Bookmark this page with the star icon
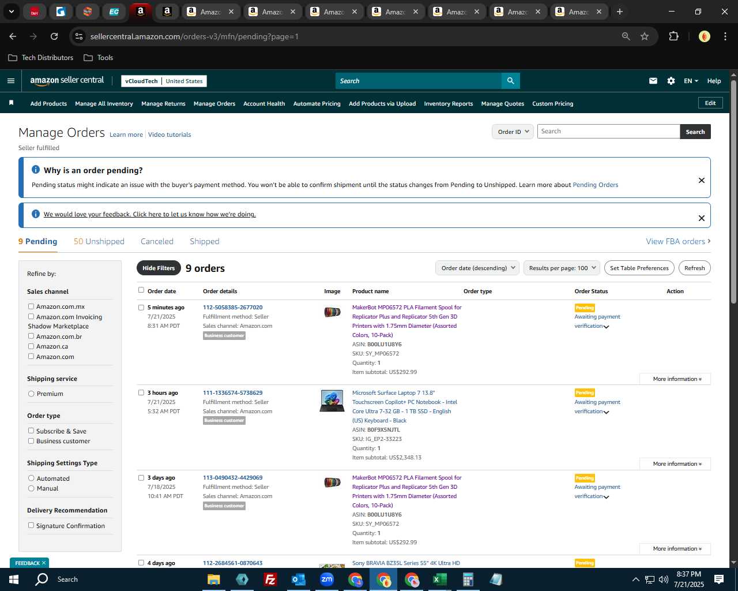Screen dimensions: 738x591 [645, 36]
